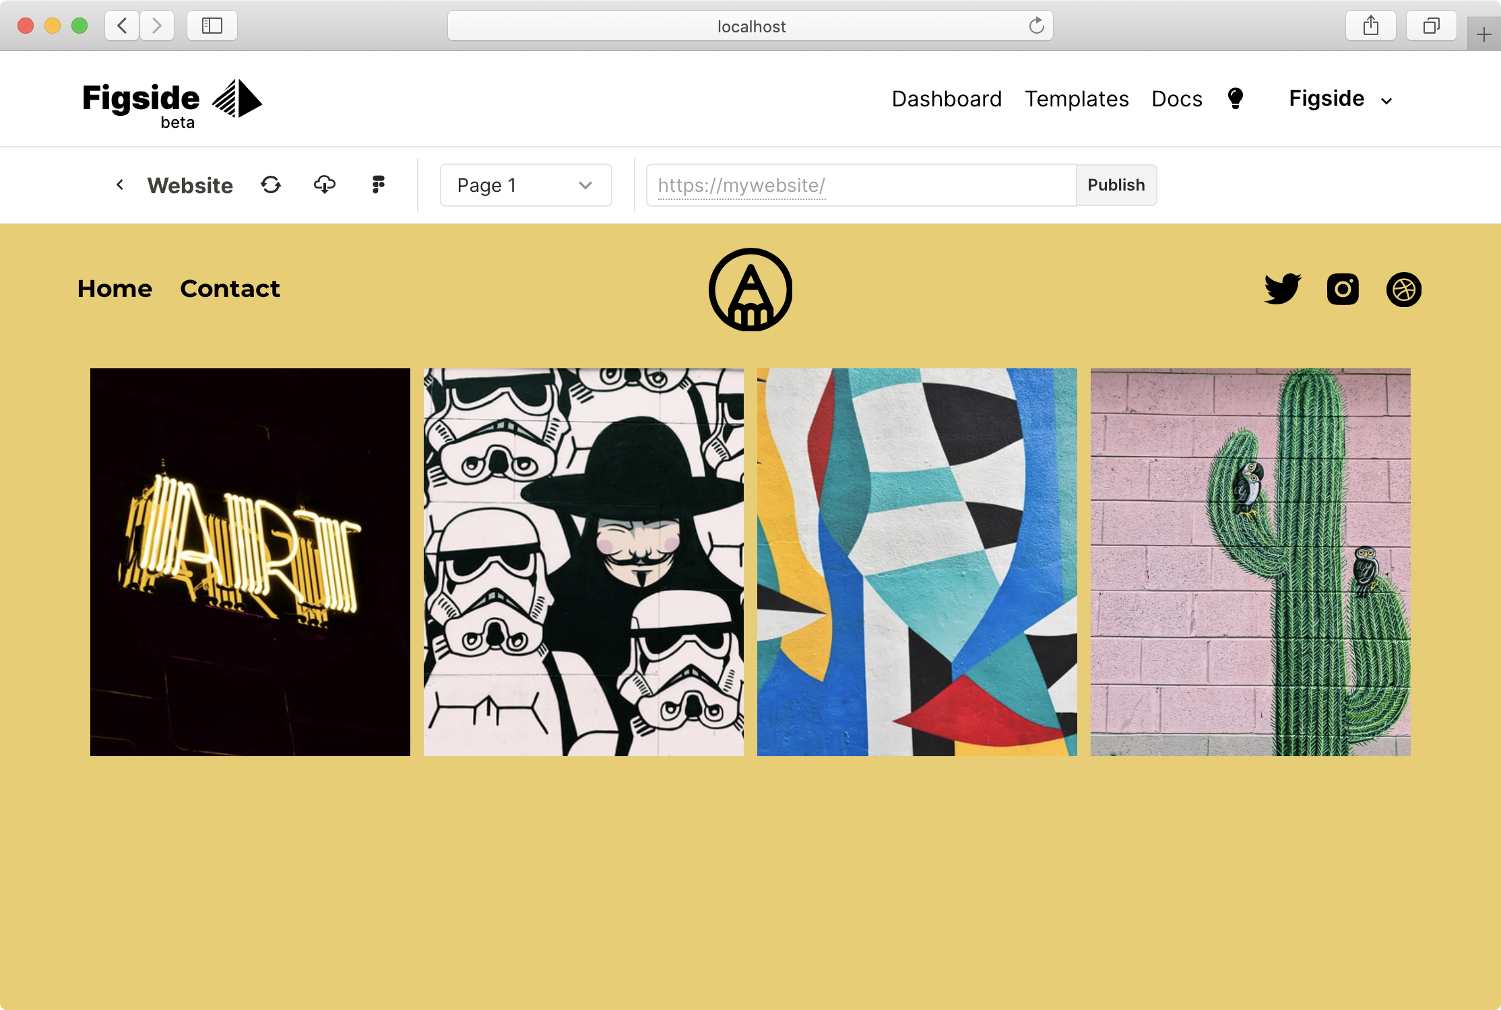The width and height of the screenshot is (1501, 1010).
Task: Click the Publish button
Action: 1116,185
